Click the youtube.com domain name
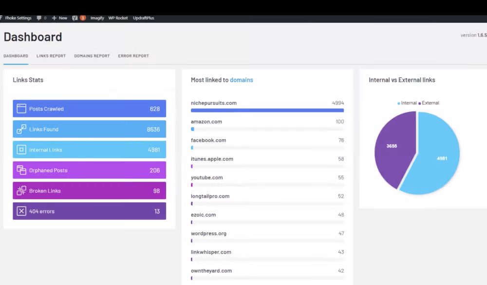The width and height of the screenshot is (487, 285). coord(206,177)
